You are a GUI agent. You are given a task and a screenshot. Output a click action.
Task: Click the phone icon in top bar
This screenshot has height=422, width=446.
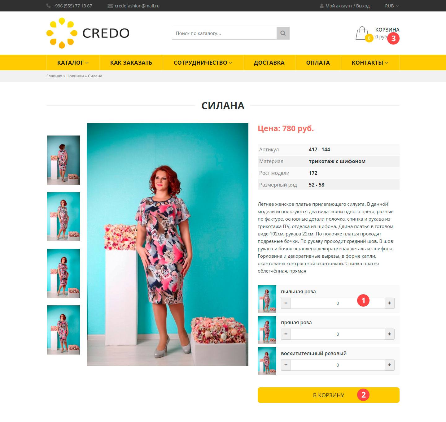click(49, 6)
